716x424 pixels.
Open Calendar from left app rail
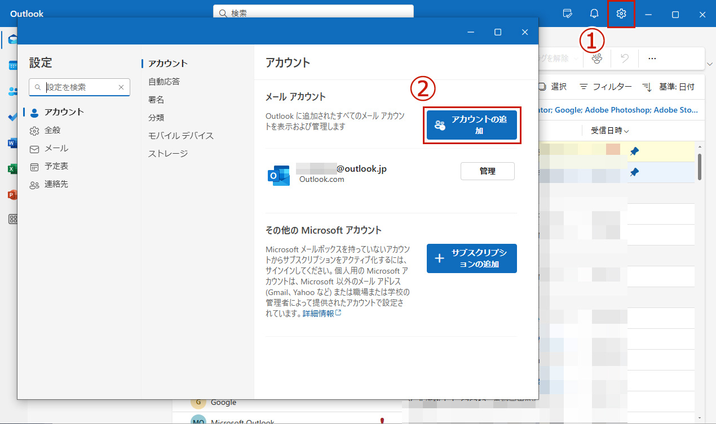click(12, 65)
